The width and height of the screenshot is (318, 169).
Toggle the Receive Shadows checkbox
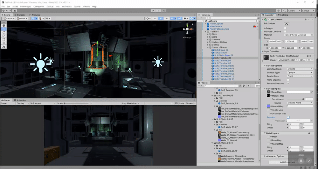288,83
